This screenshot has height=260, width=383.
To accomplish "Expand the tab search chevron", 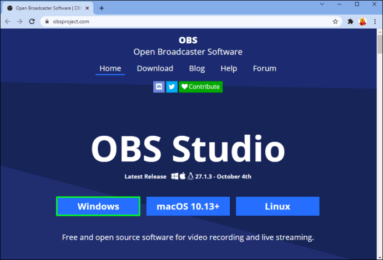I will tap(322, 4).
